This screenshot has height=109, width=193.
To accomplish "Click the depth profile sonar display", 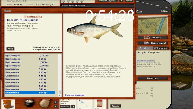I will coord(153,6).
